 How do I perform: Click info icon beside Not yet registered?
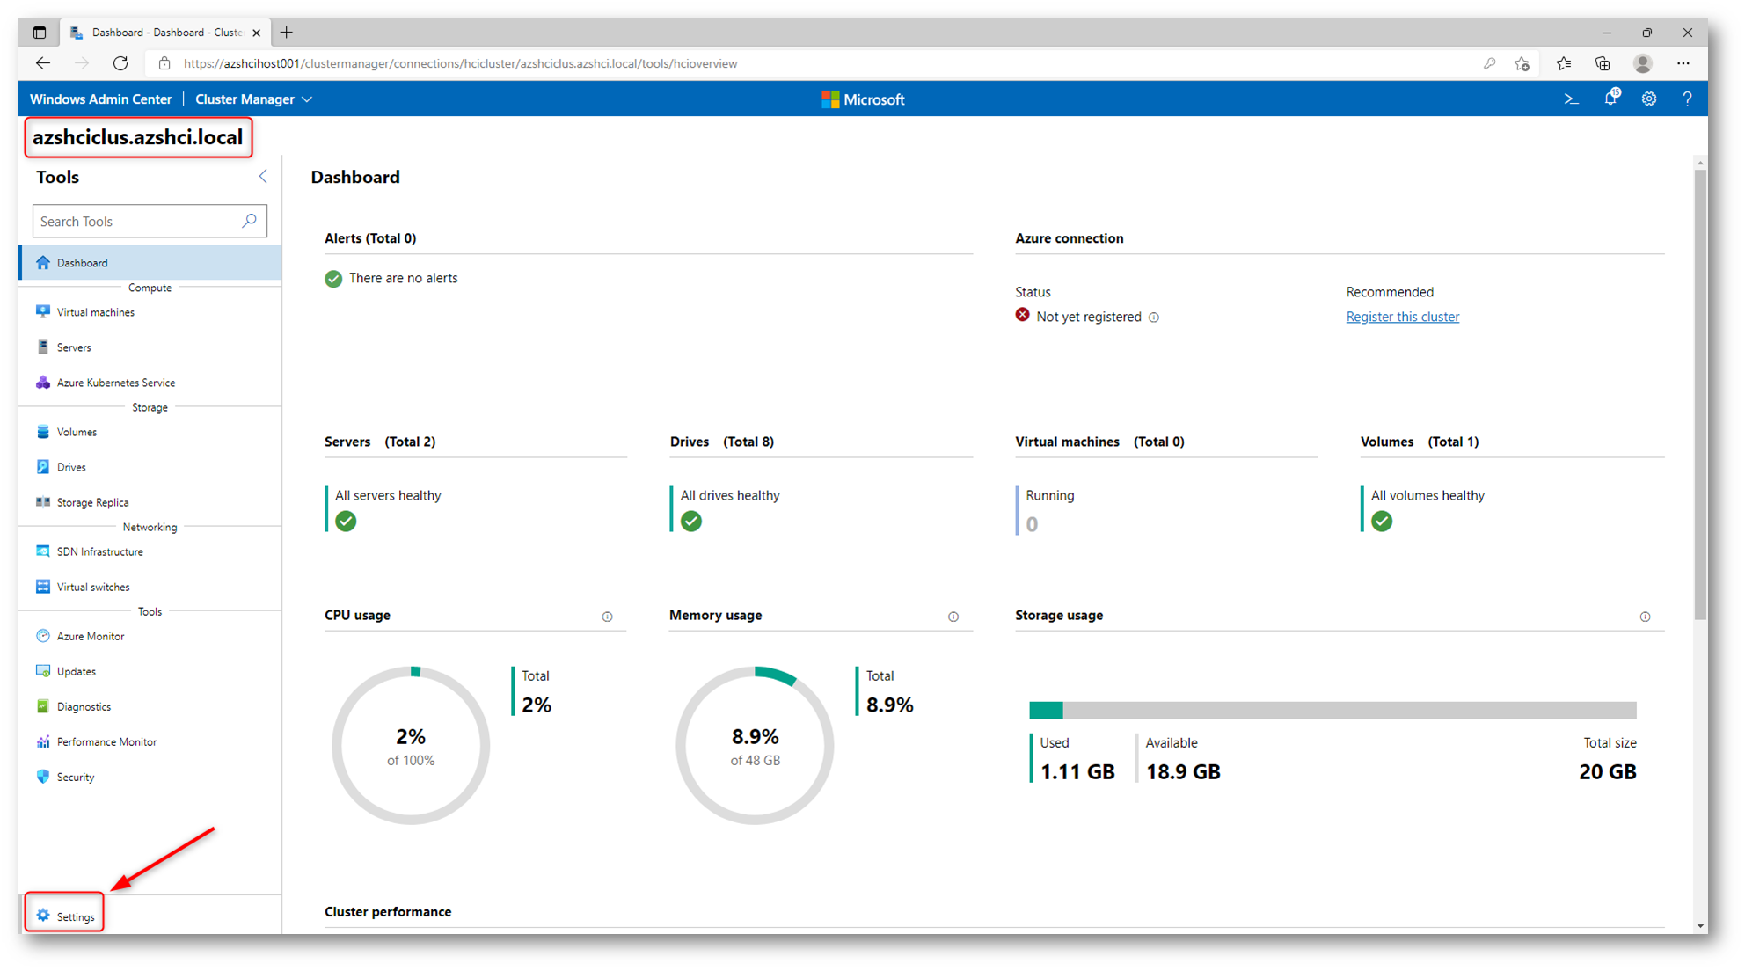click(x=1154, y=318)
